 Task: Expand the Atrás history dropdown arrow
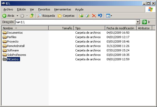(18, 16)
